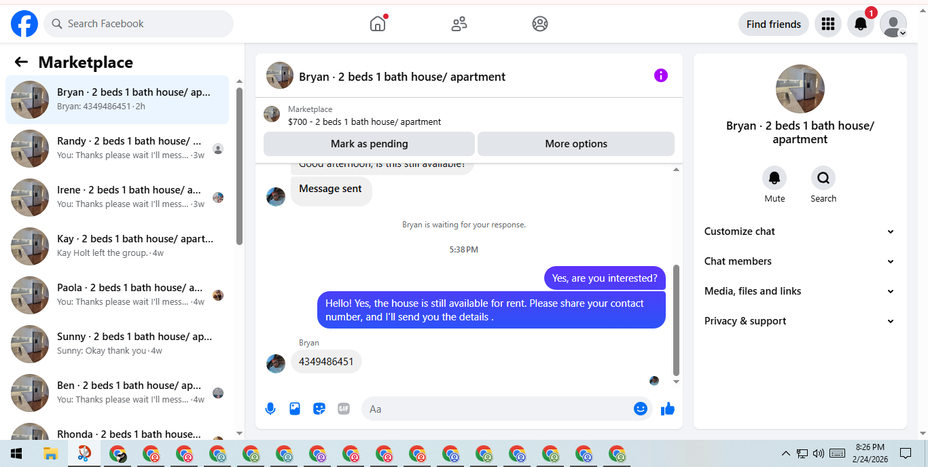
Task: Expand the Customize chat section
Action: coord(800,231)
